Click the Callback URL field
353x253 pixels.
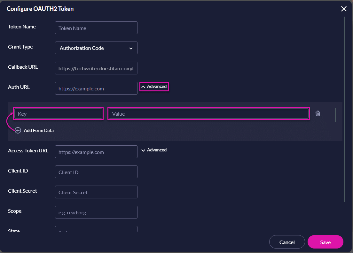(96, 68)
